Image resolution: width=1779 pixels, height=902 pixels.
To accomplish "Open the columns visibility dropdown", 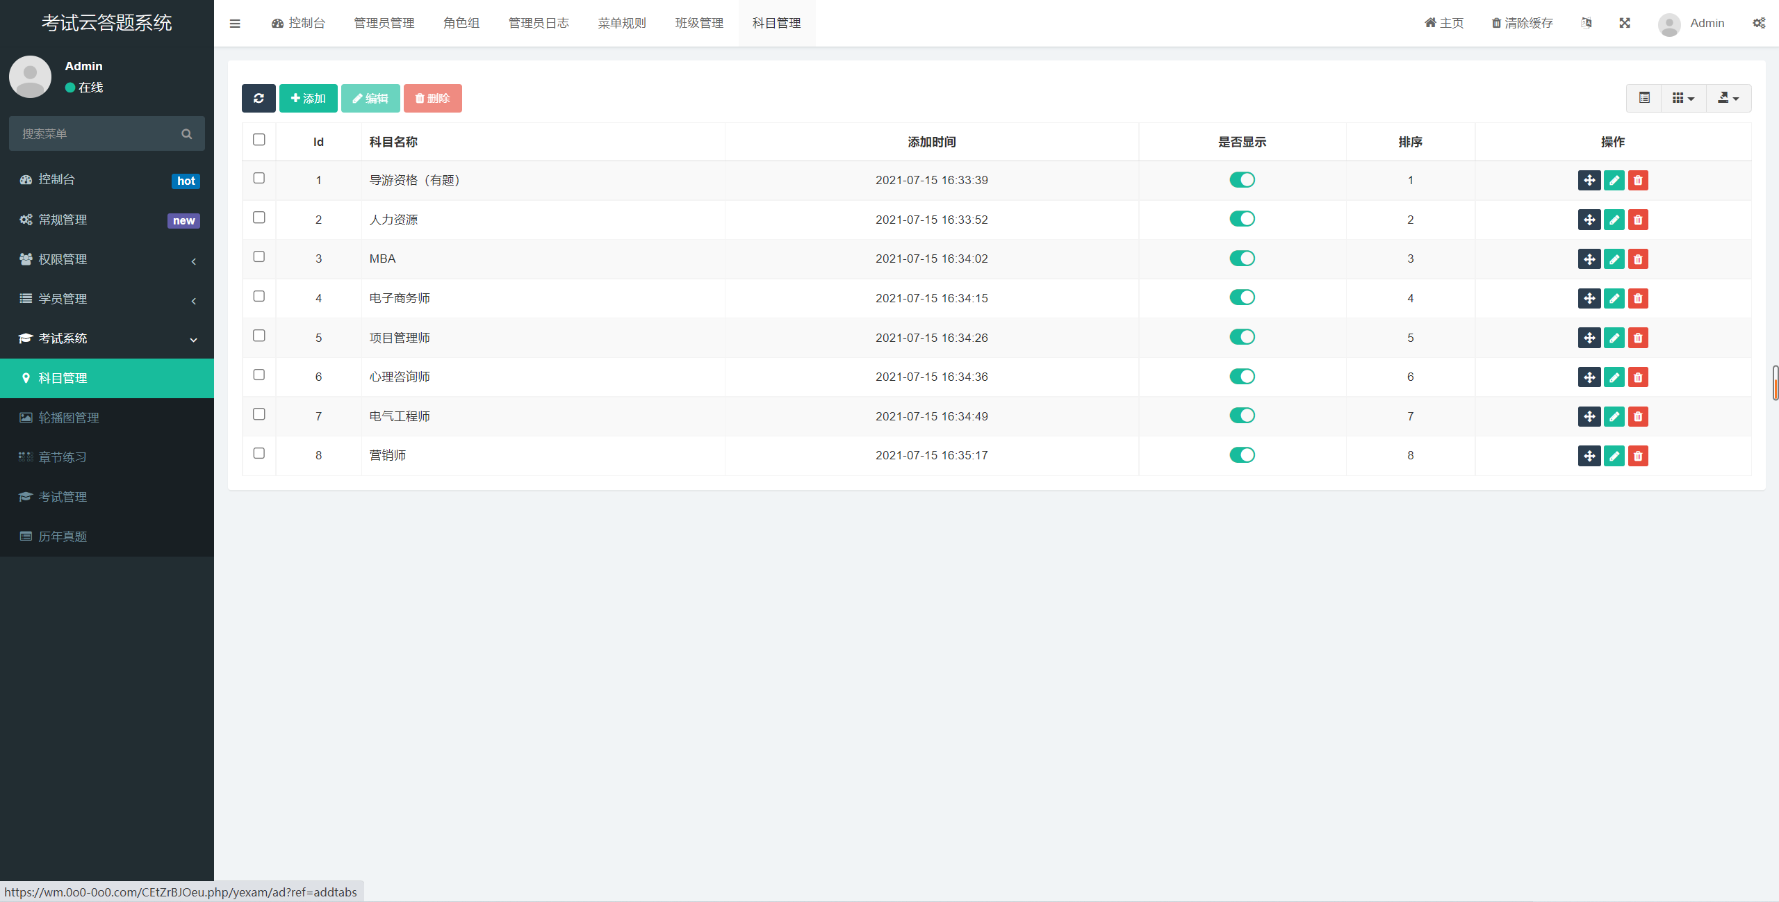I will pos(1683,98).
